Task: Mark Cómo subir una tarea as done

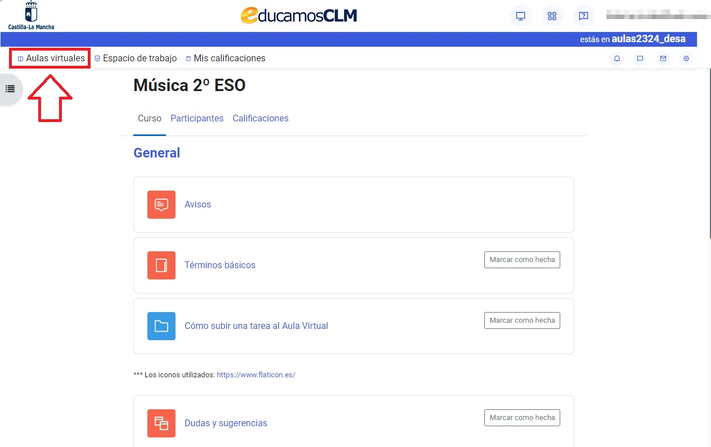Action: 522,320
